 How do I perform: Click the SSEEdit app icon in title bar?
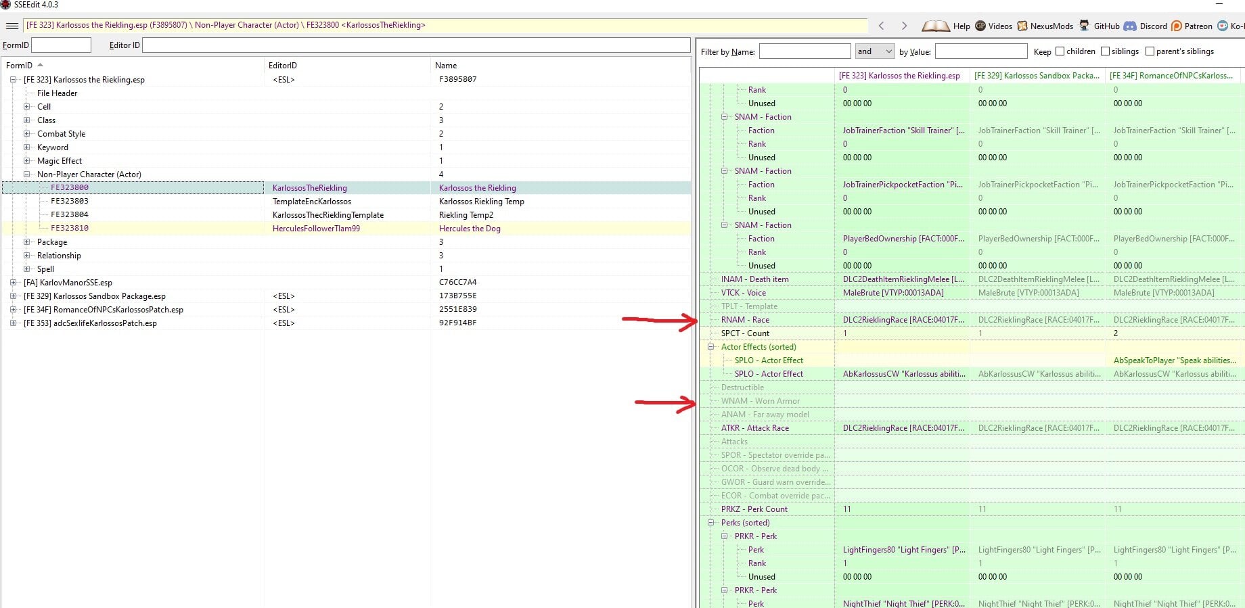tap(6, 5)
